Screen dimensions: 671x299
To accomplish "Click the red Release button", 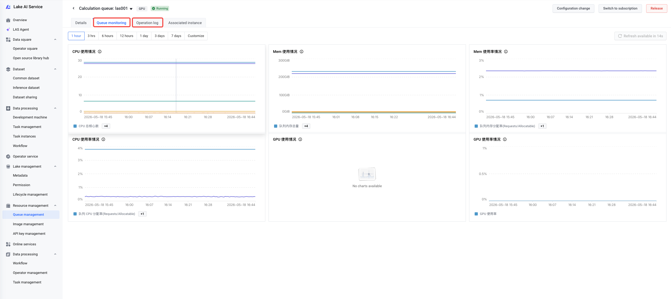I will (x=656, y=8).
